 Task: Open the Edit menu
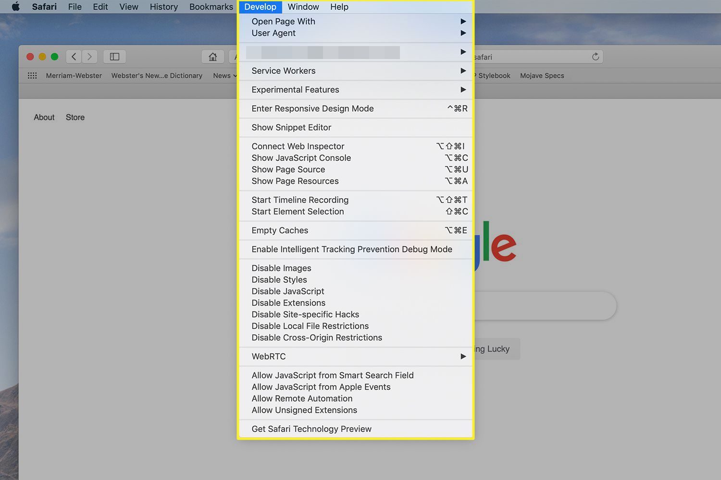100,7
